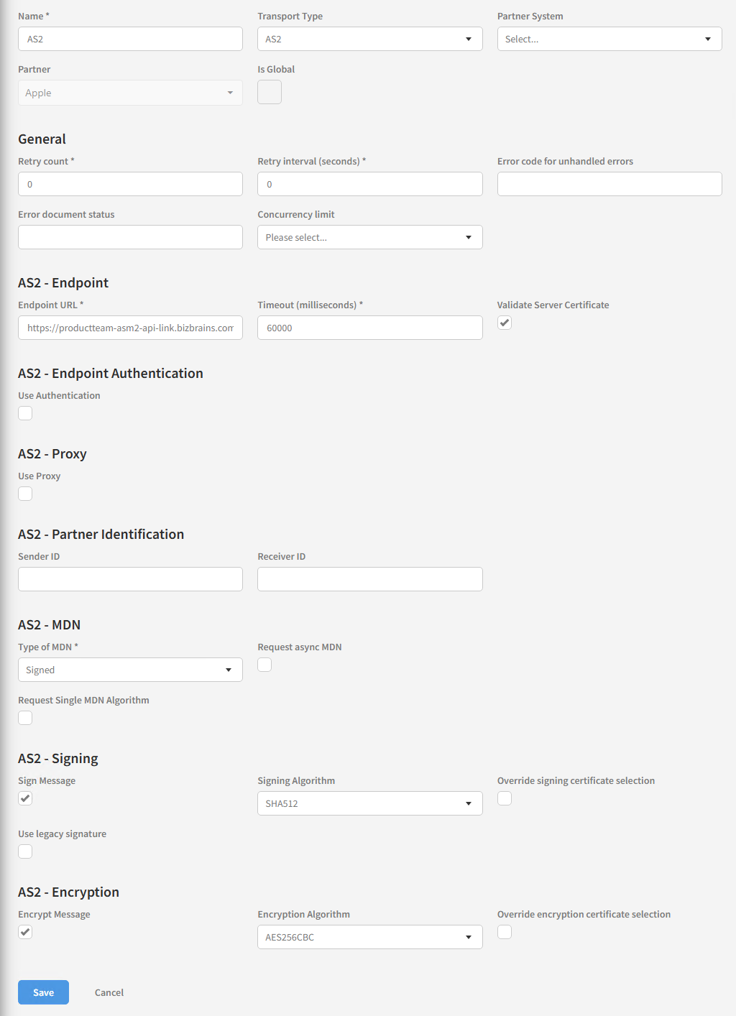Click the AS2 - Endpoint Authentication heading
The width and height of the screenshot is (736, 1016).
click(111, 374)
